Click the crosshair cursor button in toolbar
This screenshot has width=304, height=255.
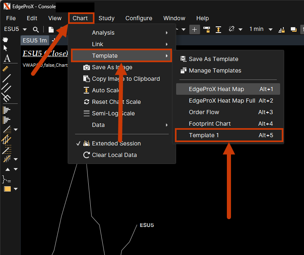[195, 29]
